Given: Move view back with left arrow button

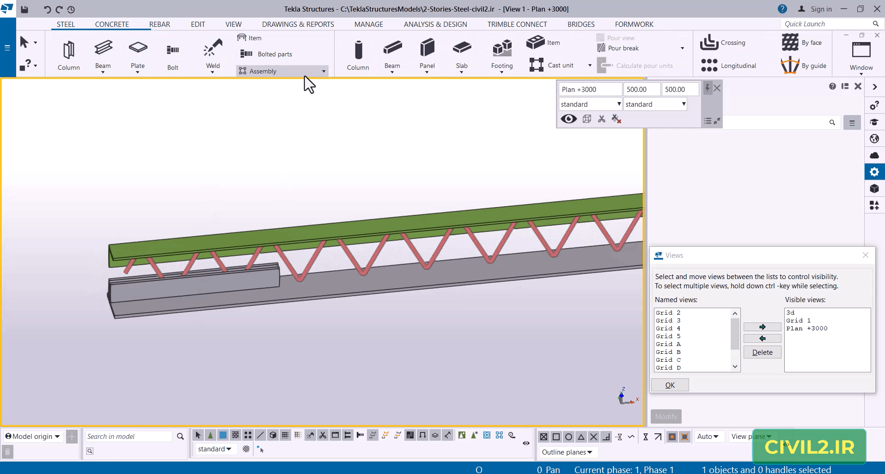Looking at the screenshot, I should point(762,338).
